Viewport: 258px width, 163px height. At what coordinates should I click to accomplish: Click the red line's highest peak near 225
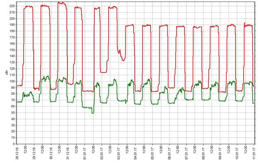pos(61,3)
